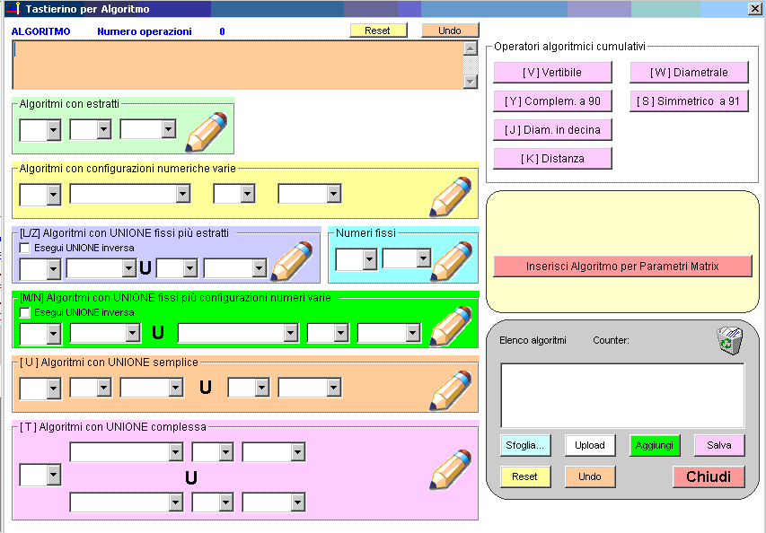Viewport: 766px width, 533px height.
Task: Click the Sfoglia... browse button
Action: click(x=525, y=445)
